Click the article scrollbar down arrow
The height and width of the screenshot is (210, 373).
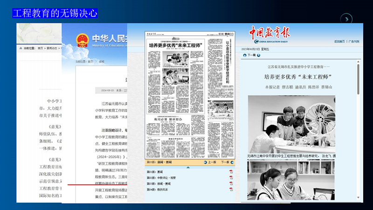click(358, 197)
